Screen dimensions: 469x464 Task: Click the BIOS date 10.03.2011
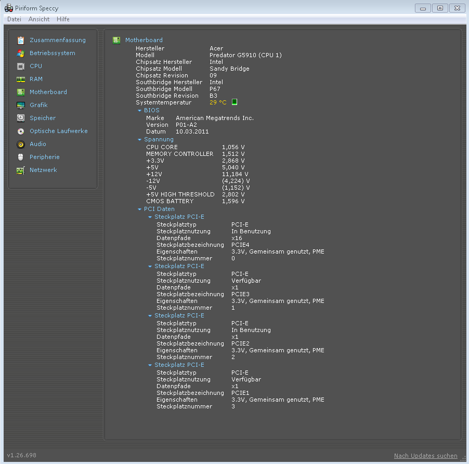[x=192, y=132]
